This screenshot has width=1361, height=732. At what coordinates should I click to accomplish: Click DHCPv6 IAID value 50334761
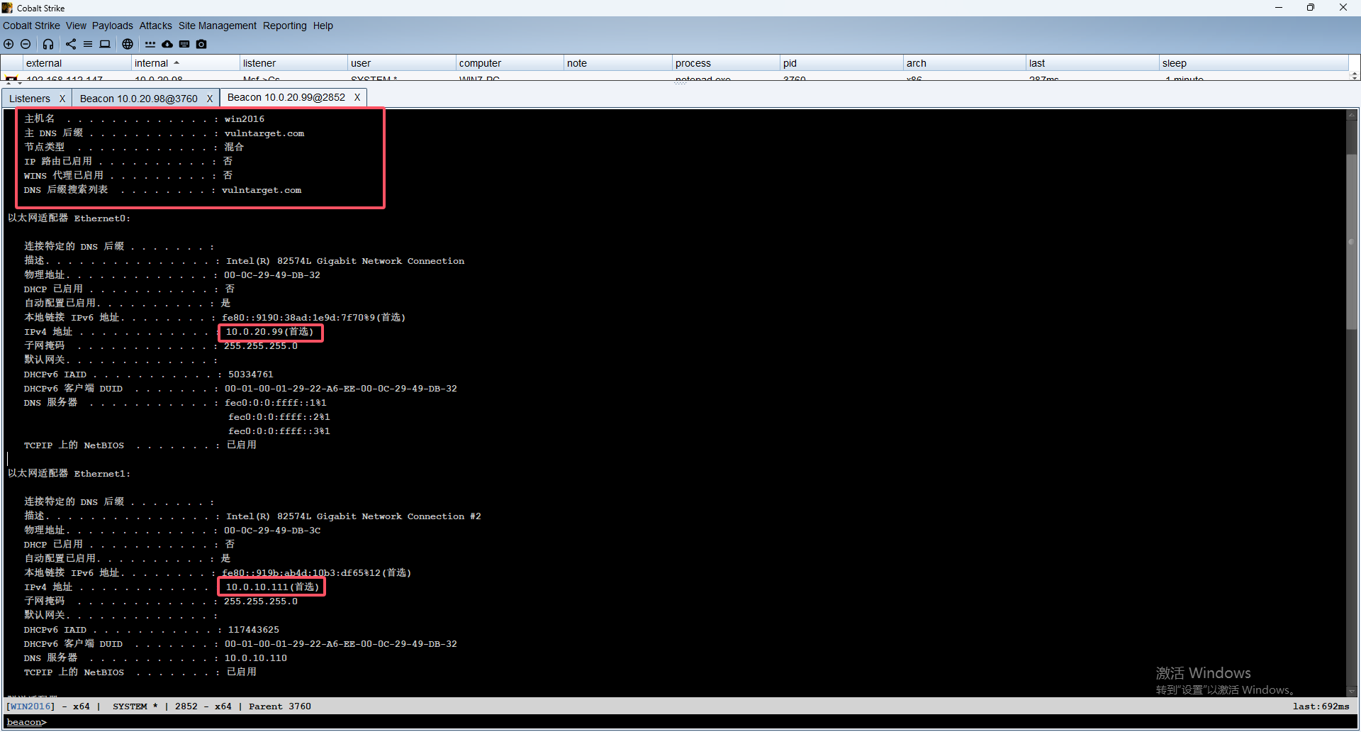pyautogui.click(x=251, y=375)
